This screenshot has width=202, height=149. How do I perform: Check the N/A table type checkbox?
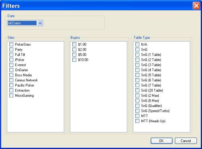tap(137, 44)
